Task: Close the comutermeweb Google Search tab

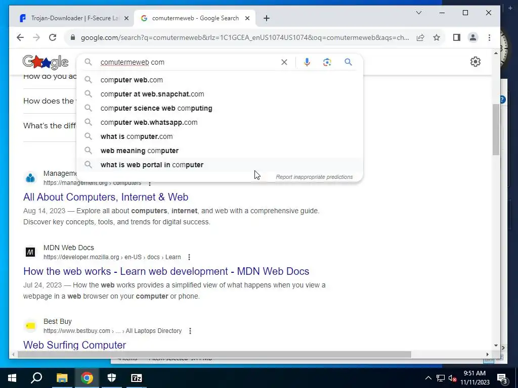Action: click(x=247, y=18)
